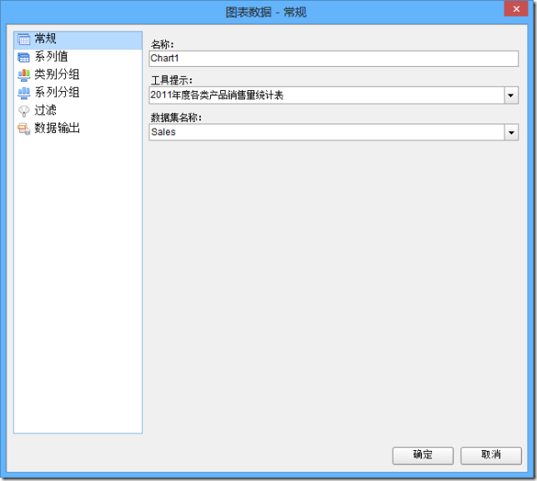537x481 pixels.
Task: Expand the 数据集名称 dropdown arrow
Action: (511, 132)
